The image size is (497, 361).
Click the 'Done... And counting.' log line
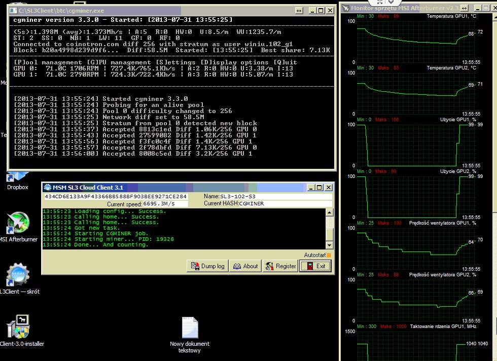(x=95, y=245)
